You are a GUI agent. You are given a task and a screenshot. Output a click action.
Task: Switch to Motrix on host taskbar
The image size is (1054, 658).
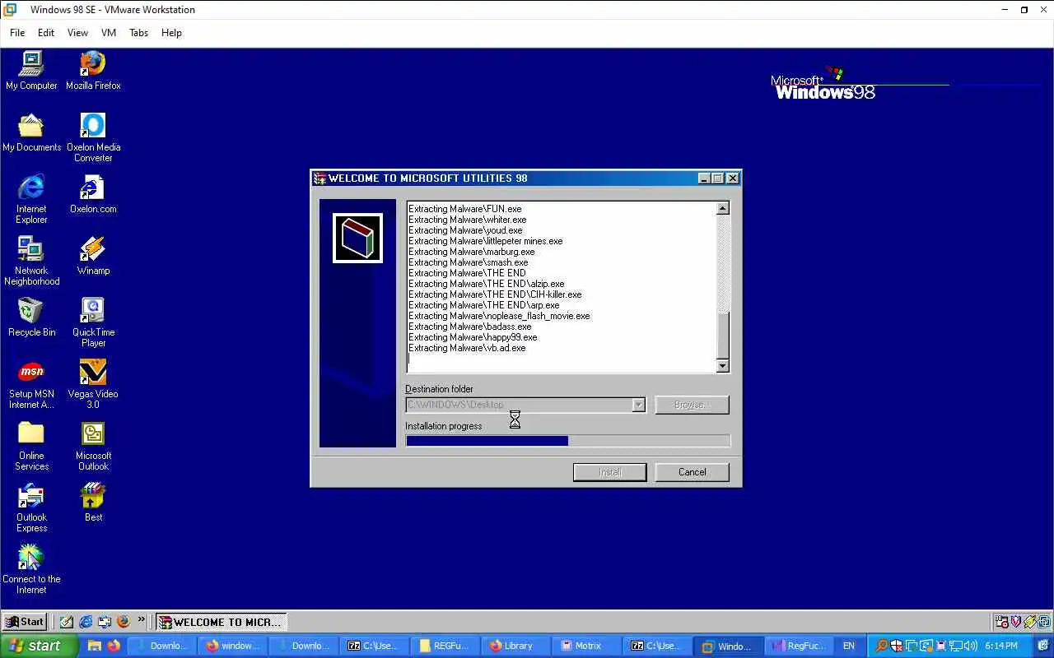point(586,646)
